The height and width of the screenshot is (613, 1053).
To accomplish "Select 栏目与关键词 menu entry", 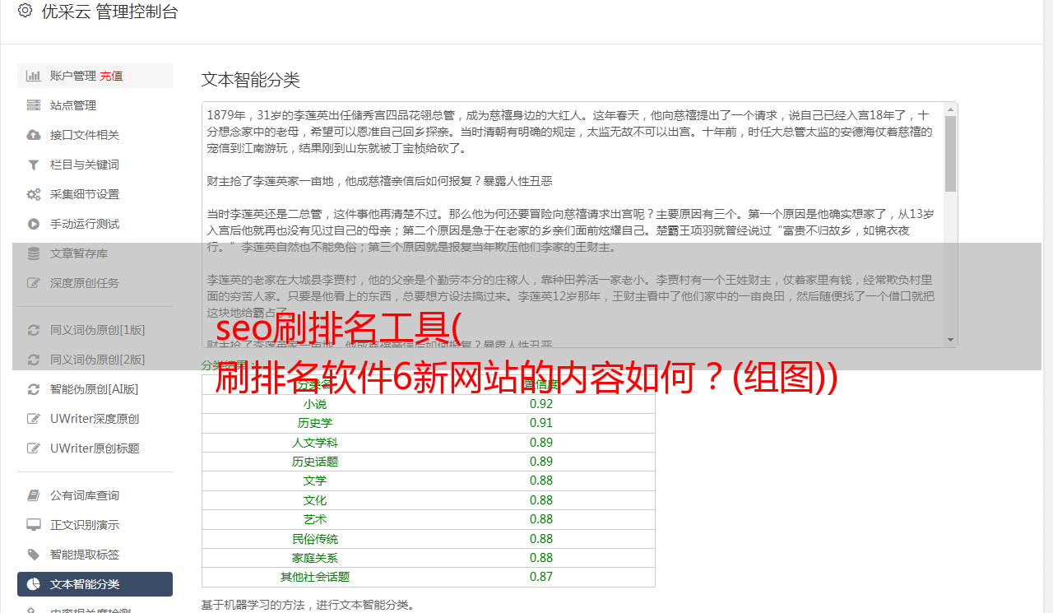I will [x=95, y=165].
